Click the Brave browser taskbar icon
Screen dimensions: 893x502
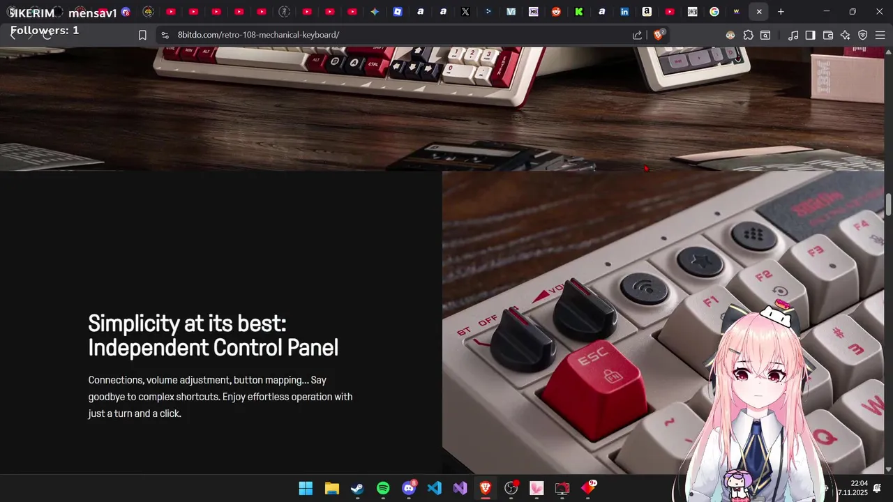point(486,488)
